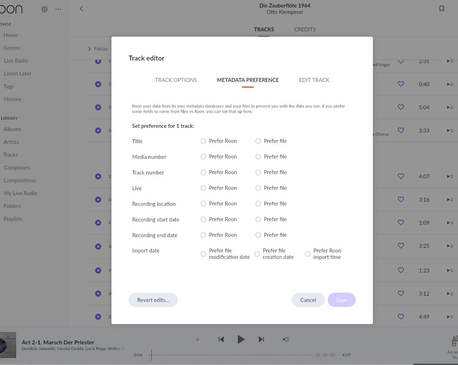The image size is (458, 365).
Task: Set Live to Prefer Roon
Action: tap(203, 188)
